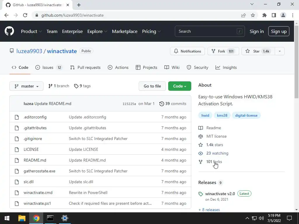Click the share page icon in address bar
The height and width of the screenshot is (224, 299).
pyautogui.click(x=243, y=15)
